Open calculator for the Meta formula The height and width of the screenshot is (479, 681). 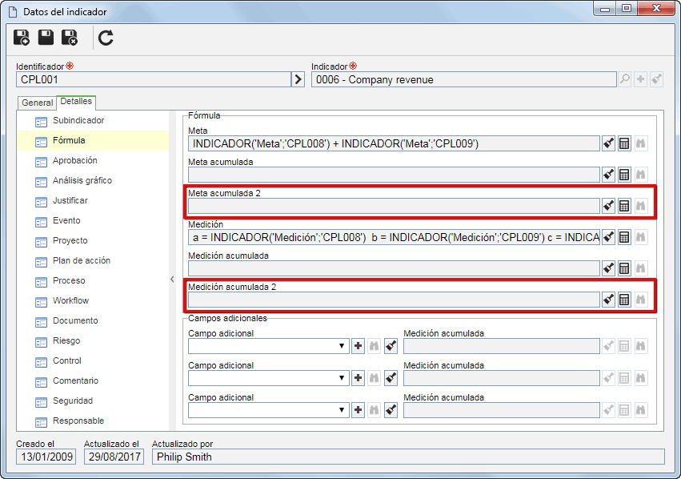624,143
